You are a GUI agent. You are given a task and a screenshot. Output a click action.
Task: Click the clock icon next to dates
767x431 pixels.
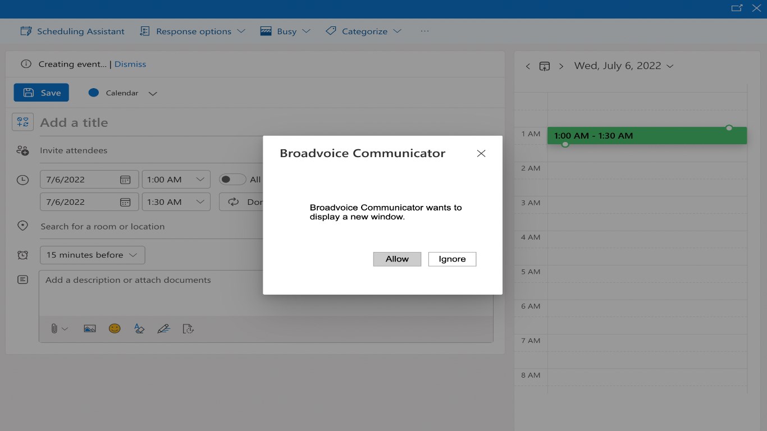point(22,180)
